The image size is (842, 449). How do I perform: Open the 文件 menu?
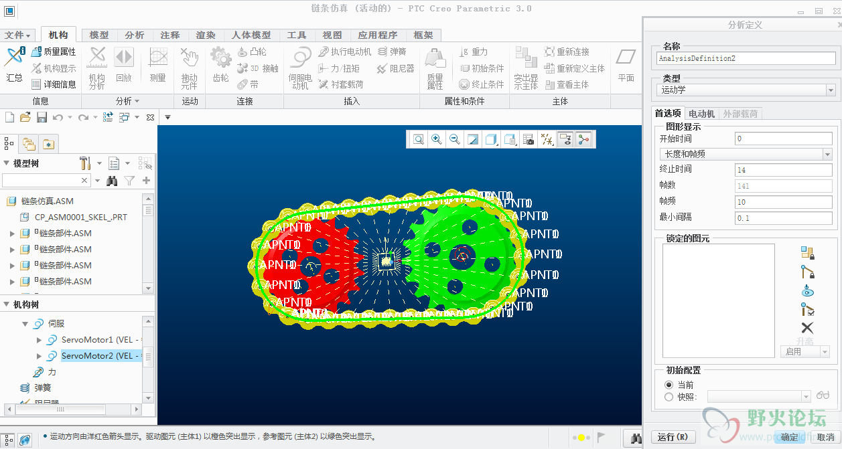coord(17,35)
